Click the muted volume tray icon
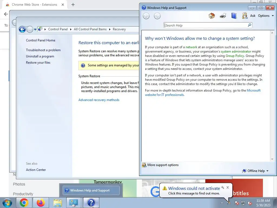Image resolution: width=277 pixels, height=208 pixels. pyautogui.click(x=250, y=203)
